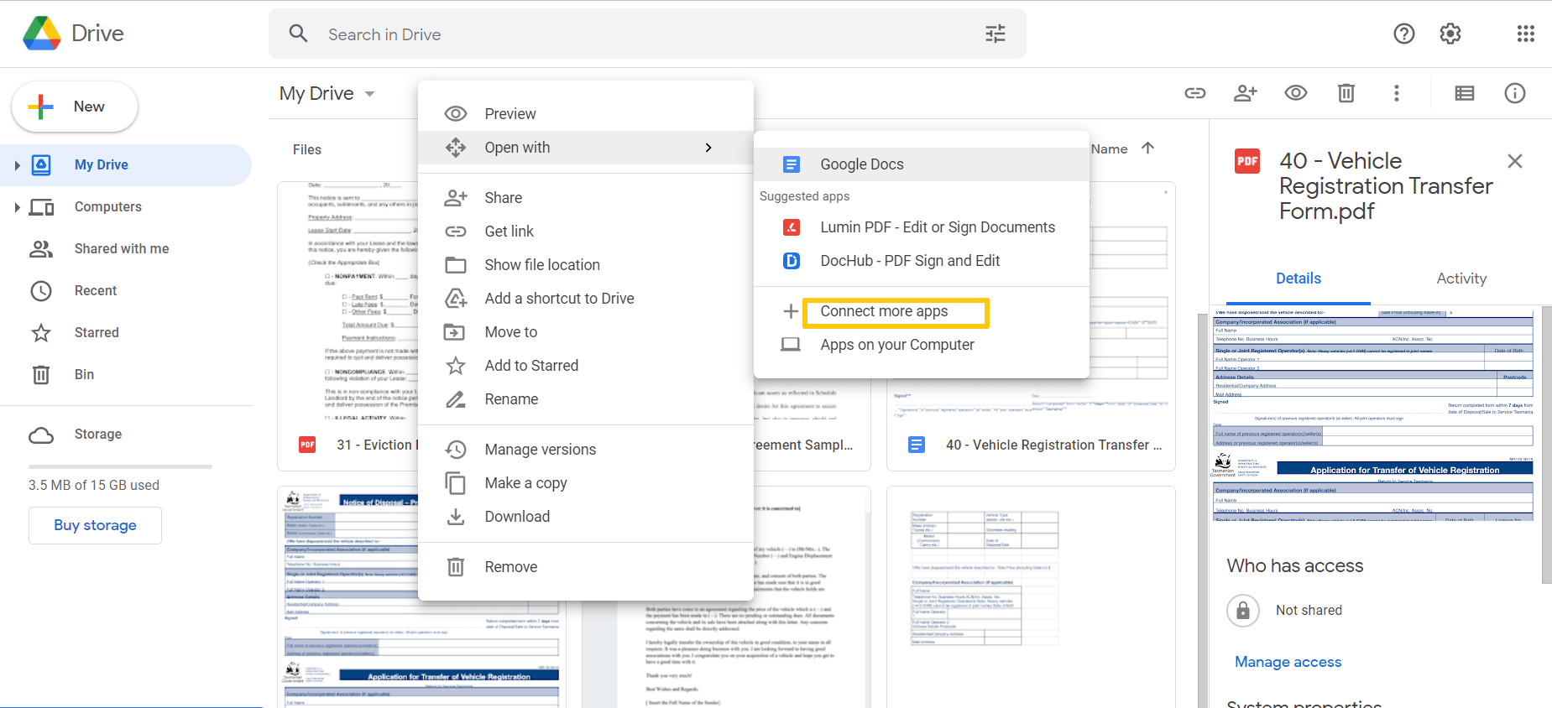Select Share in the context menu
Screen dimensions: 1552x708
(586, 198)
